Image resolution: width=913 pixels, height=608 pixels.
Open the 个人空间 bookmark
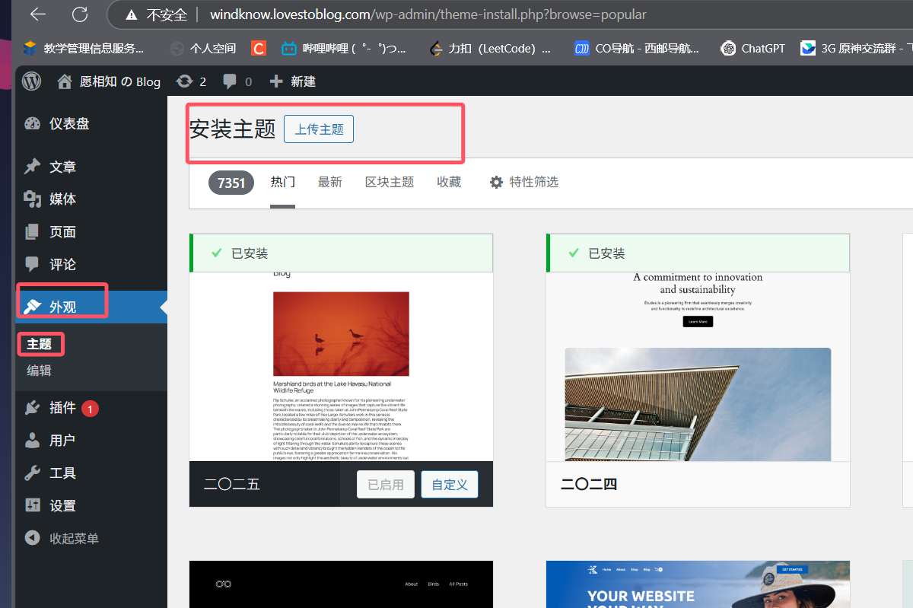[x=203, y=49]
